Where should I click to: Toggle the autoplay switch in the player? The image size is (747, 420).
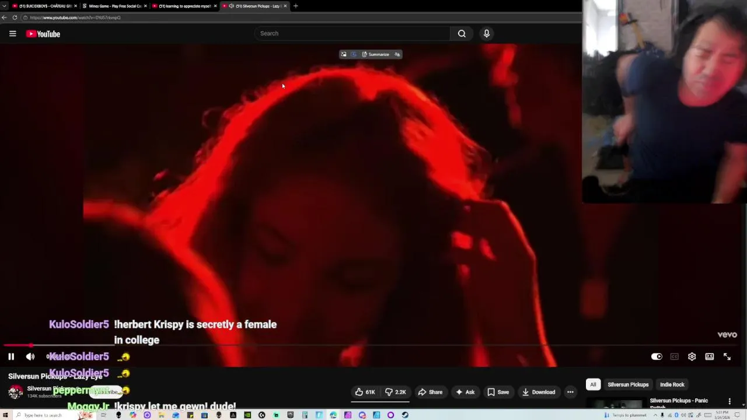click(657, 356)
